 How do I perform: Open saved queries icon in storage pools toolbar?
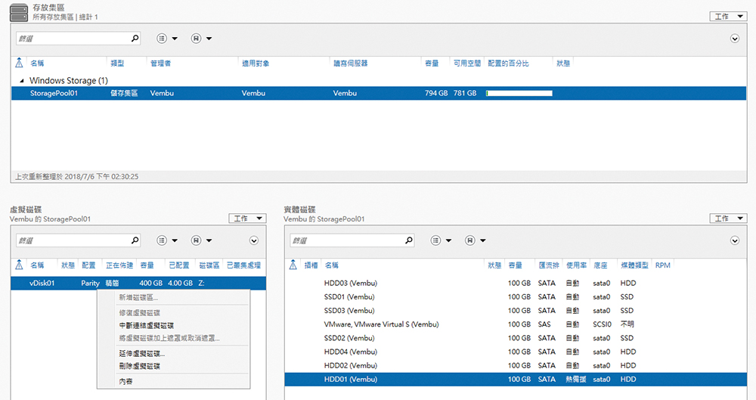tap(197, 38)
